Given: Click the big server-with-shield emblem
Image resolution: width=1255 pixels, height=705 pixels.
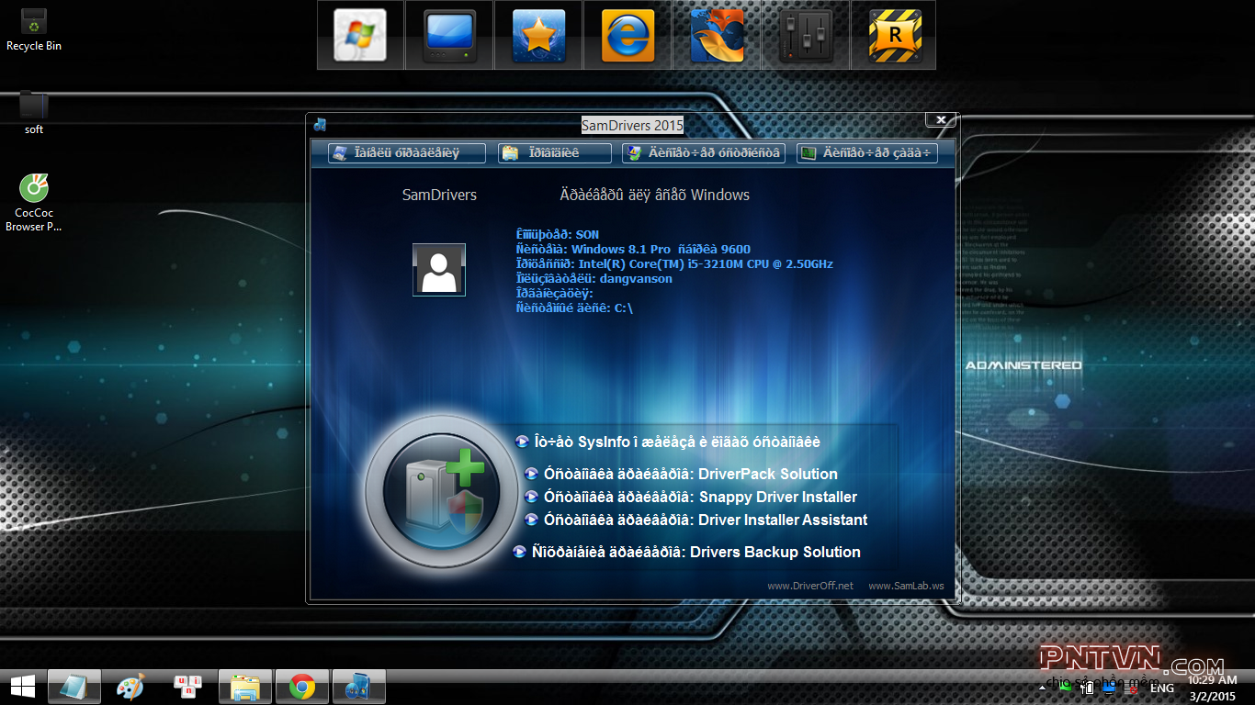Looking at the screenshot, I should coord(440,493).
